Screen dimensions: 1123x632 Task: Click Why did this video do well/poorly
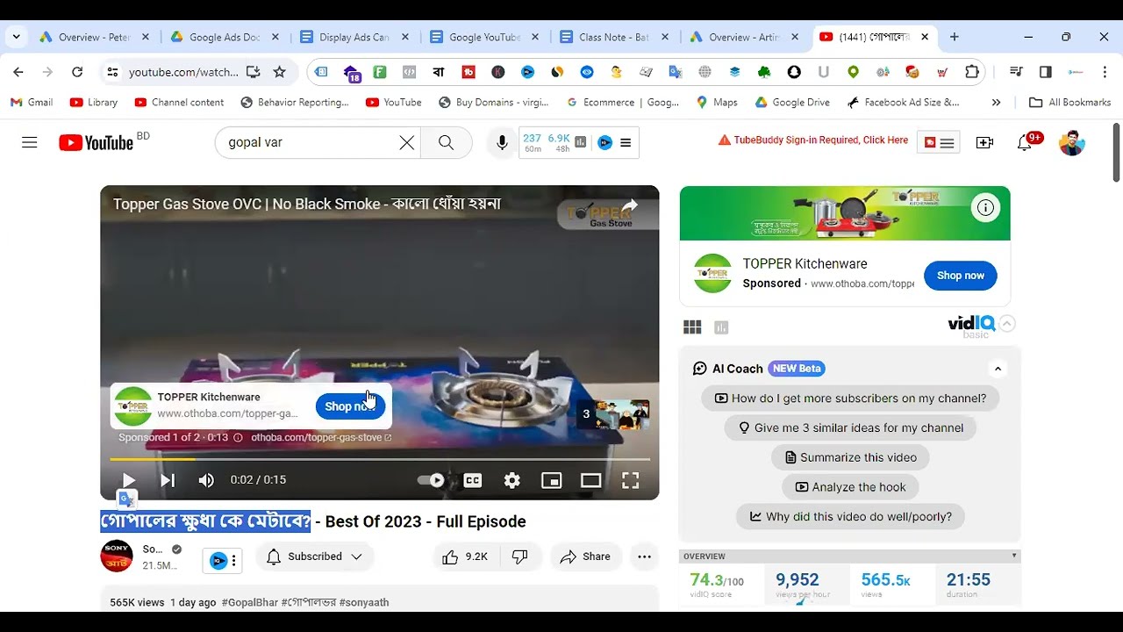(850, 517)
